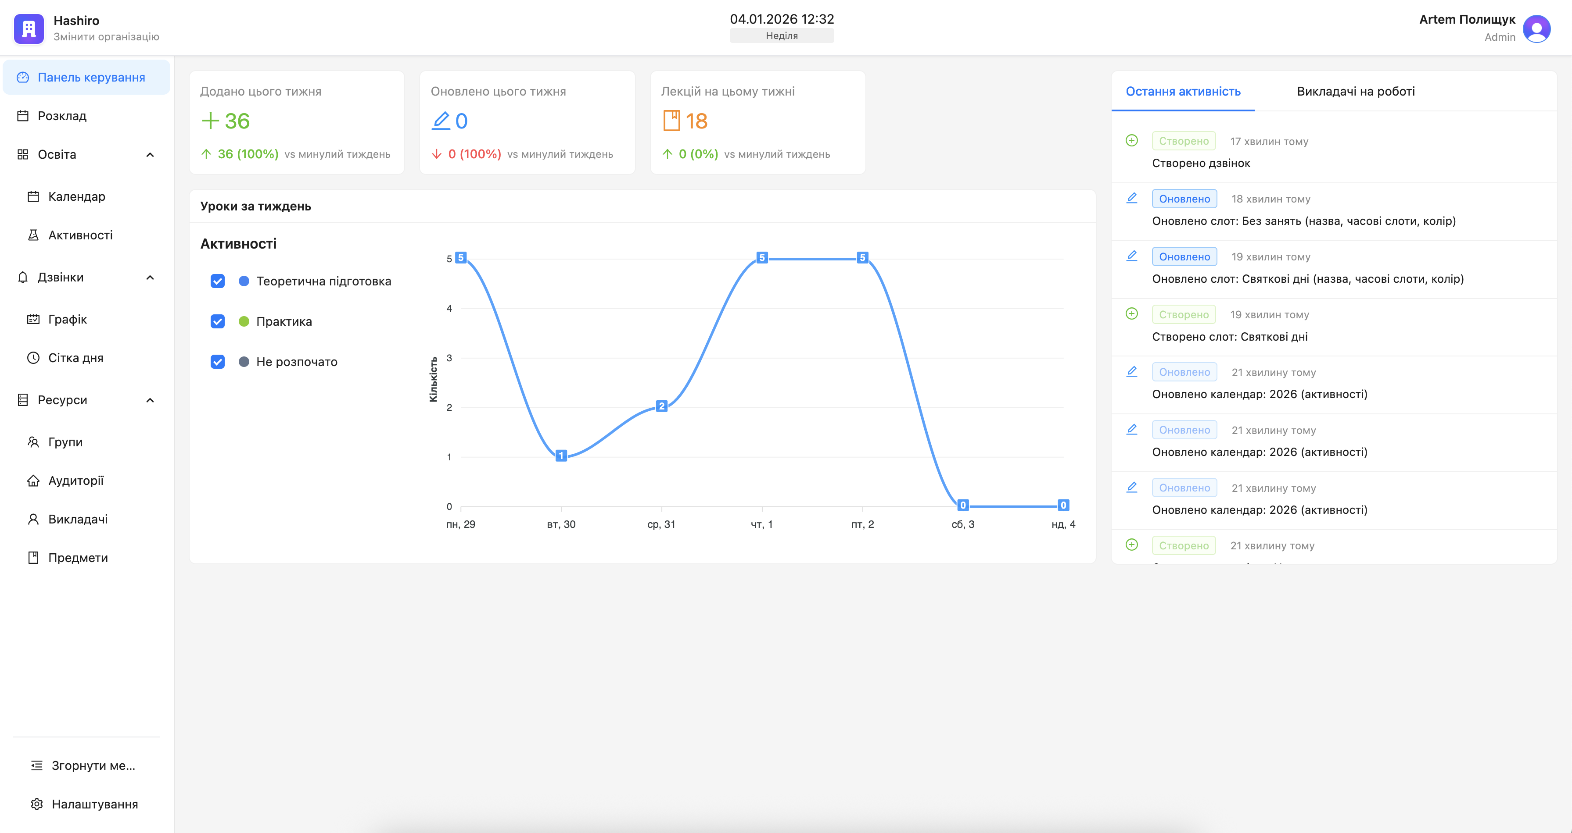Viewport: 1572px width, 833px height.
Task: Open the user avatar profile icon
Action: coord(1536,28)
